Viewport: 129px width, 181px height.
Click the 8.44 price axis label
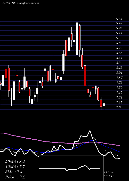[x=119, y=58]
